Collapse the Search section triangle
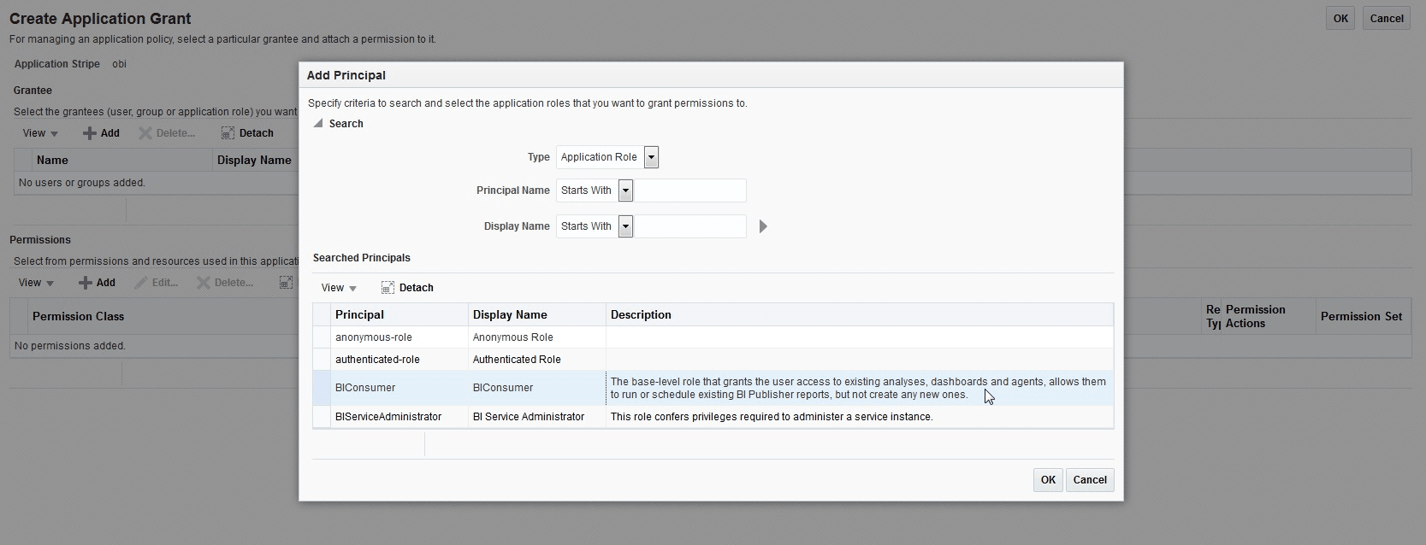This screenshot has height=545, width=1426. (x=318, y=124)
